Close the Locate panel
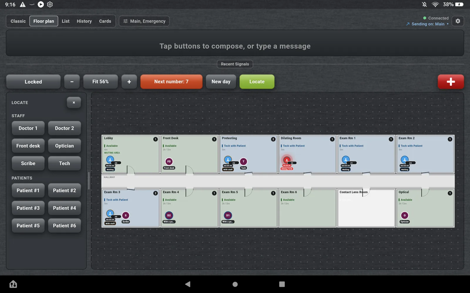Image resolution: width=470 pixels, height=293 pixels. tap(74, 103)
